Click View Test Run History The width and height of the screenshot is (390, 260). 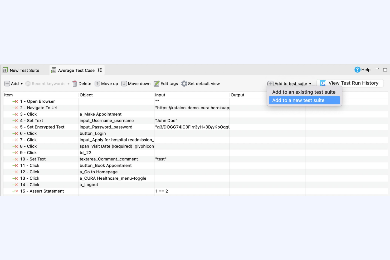(354, 83)
